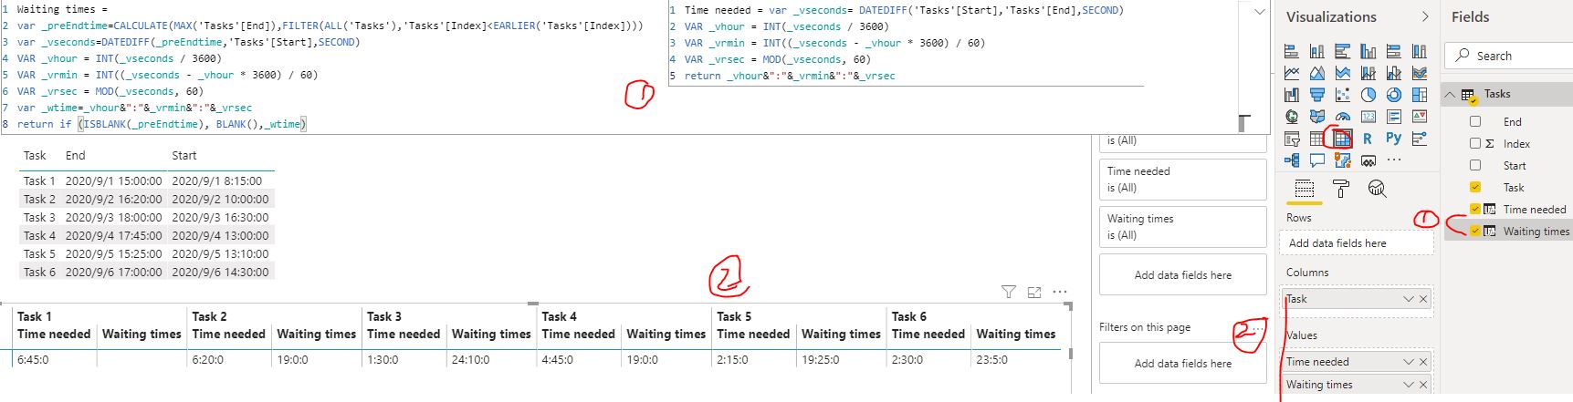Image resolution: width=1573 pixels, height=402 pixels.
Task: Select the 100% stacked bar chart visual
Action: click(1394, 51)
